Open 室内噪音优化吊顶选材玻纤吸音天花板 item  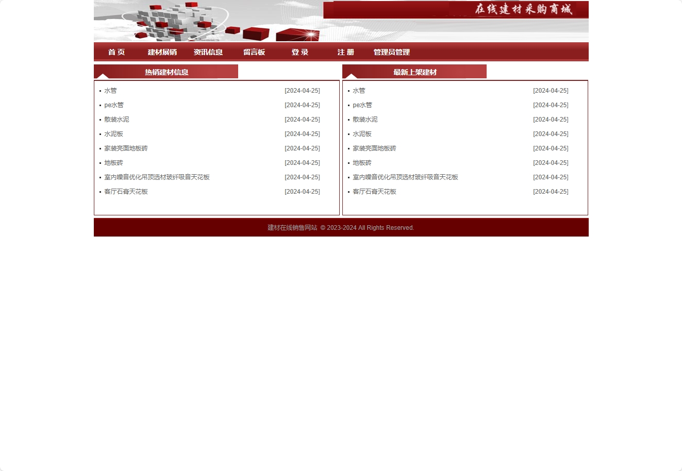405,177
